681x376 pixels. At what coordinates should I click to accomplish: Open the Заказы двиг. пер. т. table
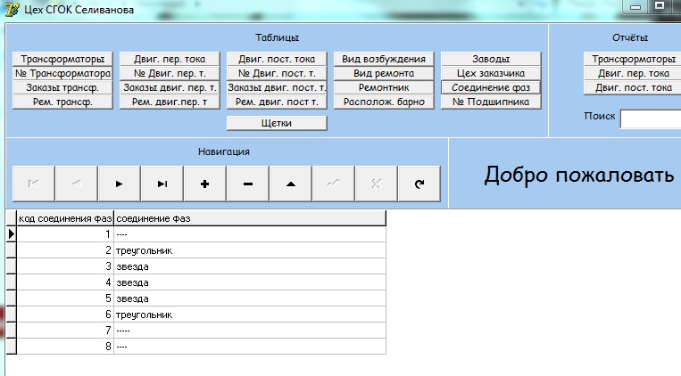click(x=170, y=87)
